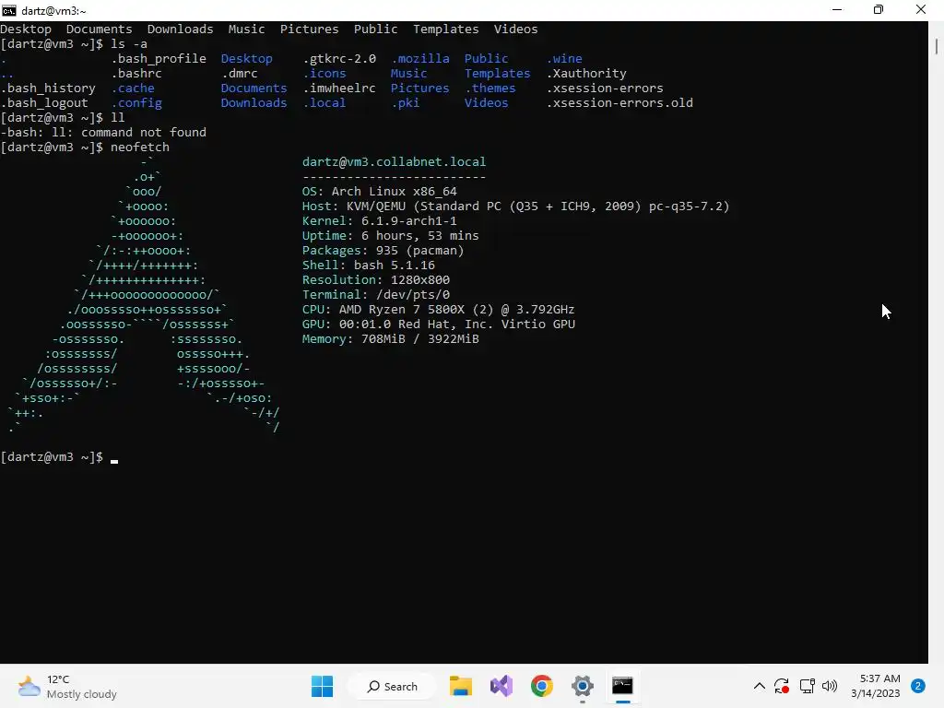Click the 'GPU: 00:01.0 Red Hat' line
This screenshot has height=708, width=944.
click(438, 324)
